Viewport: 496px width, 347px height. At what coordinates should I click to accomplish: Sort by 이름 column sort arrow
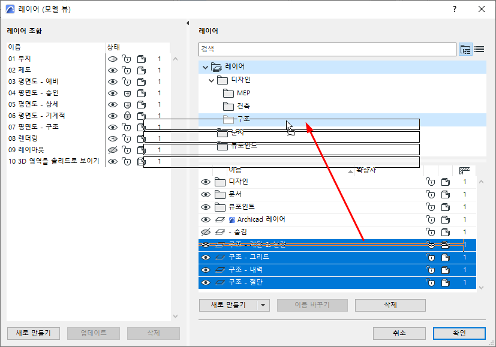tap(350, 171)
